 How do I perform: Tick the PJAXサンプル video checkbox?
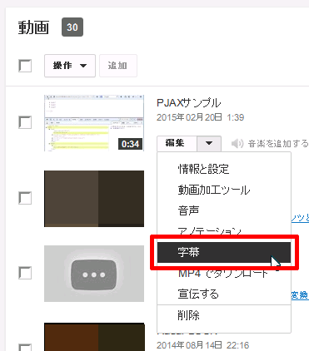(x=25, y=122)
